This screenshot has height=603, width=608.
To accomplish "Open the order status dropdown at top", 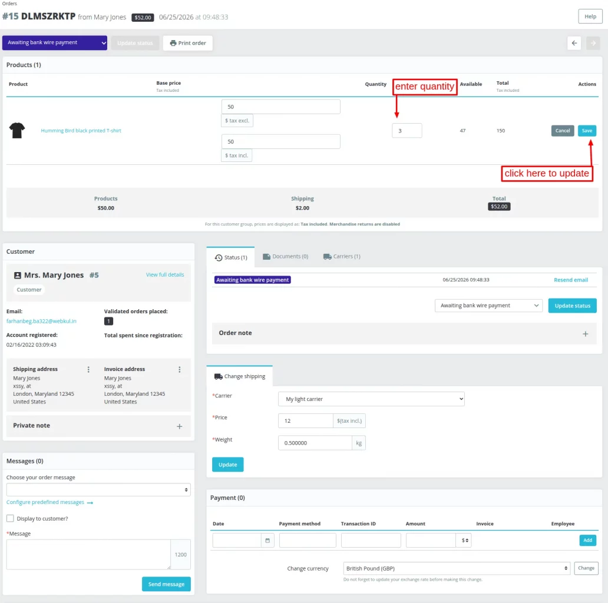I will tap(55, 42).
